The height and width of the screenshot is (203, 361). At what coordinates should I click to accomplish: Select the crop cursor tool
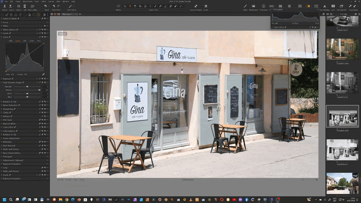pyautogui.click(x=140, y=6)
